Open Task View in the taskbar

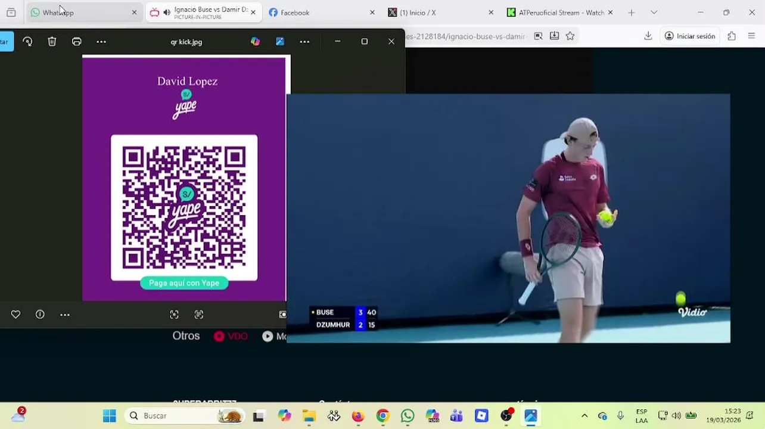click(258, 416)
